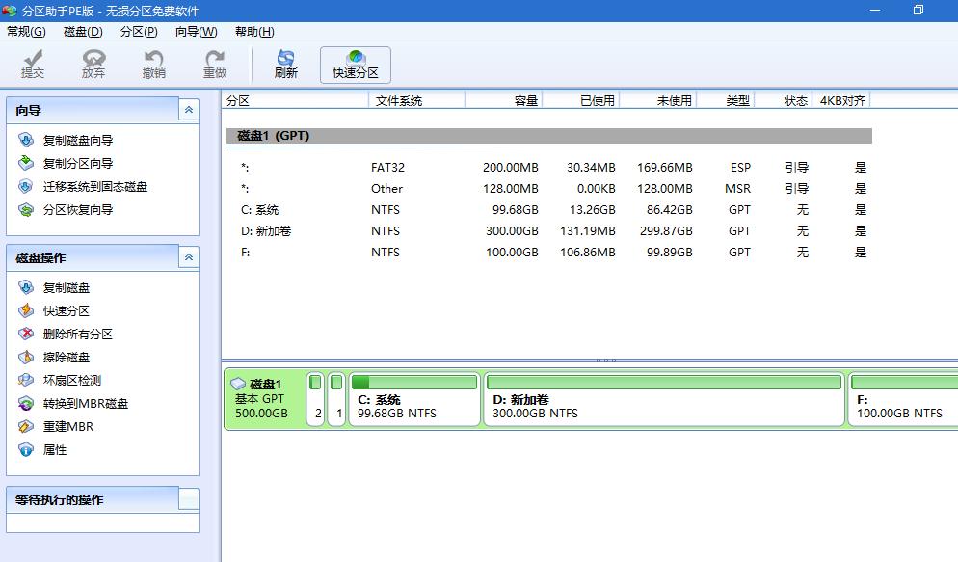Click the 放弃 (discard) toolbar icon

93,63
